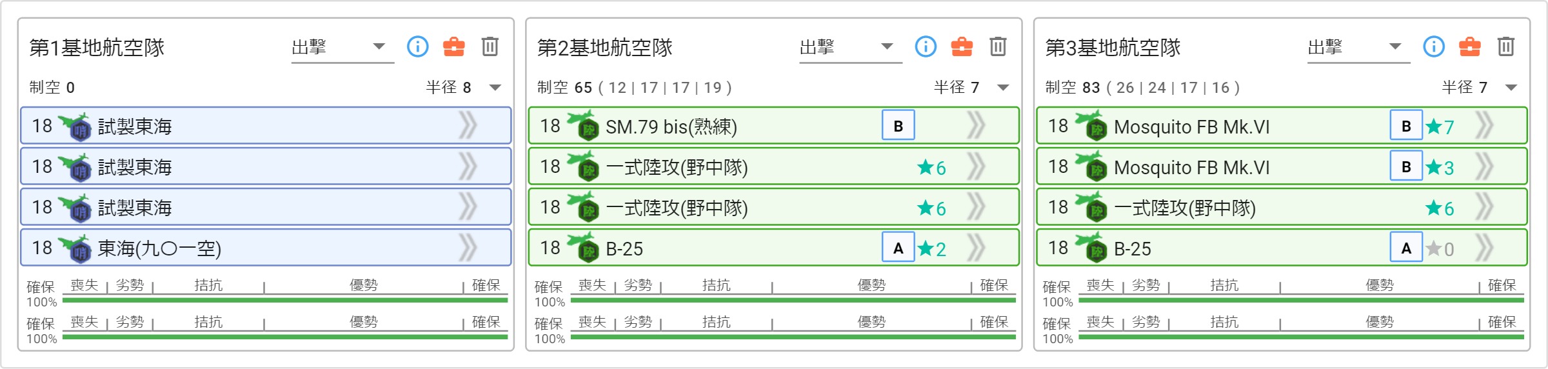Open info icon for 第3基地航空隊
1548x369 pixels.
[x=1434, y=46]
